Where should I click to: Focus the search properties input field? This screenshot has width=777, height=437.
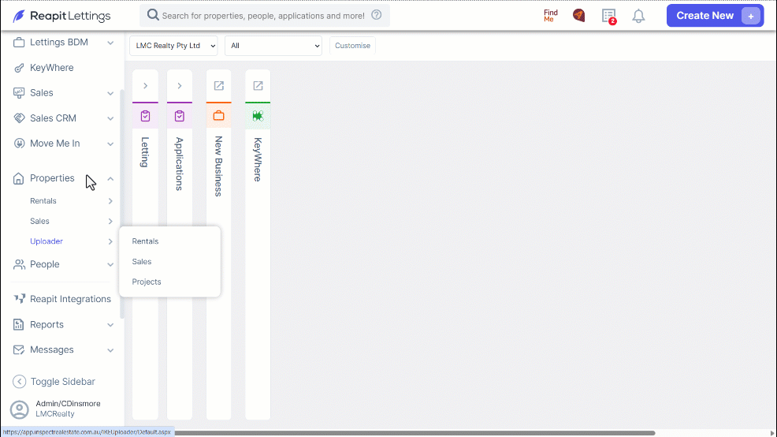point(264,16)
